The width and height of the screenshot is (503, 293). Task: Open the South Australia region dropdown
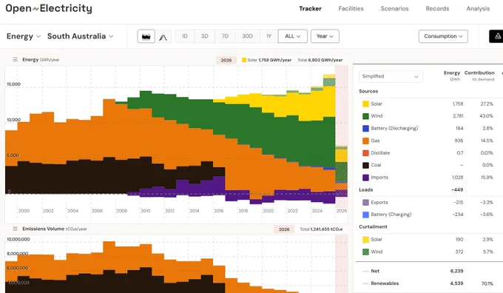pos(80,36)
